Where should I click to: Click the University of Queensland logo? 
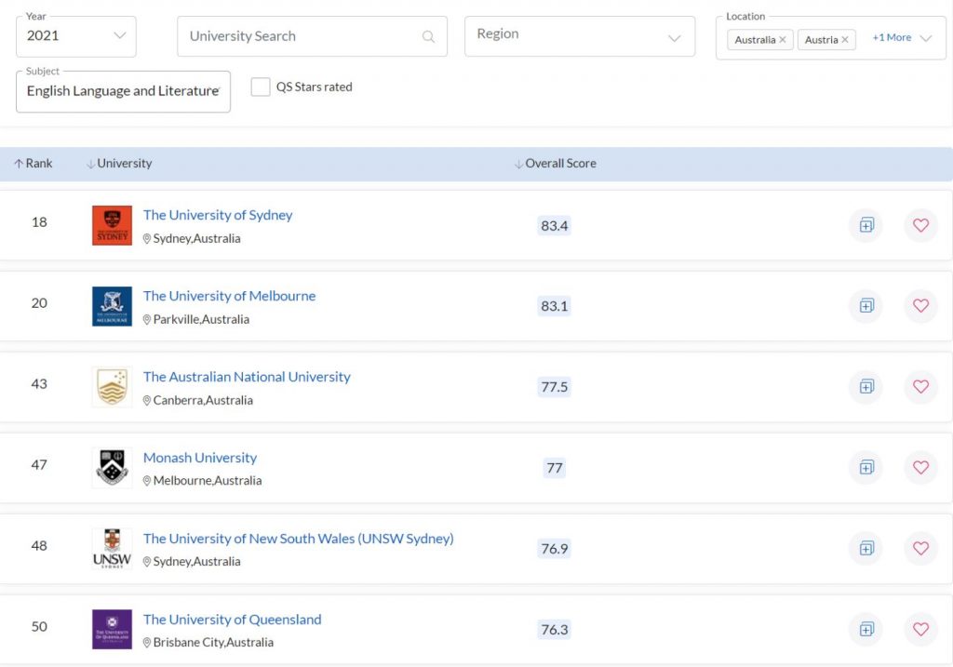pos(112,630)
